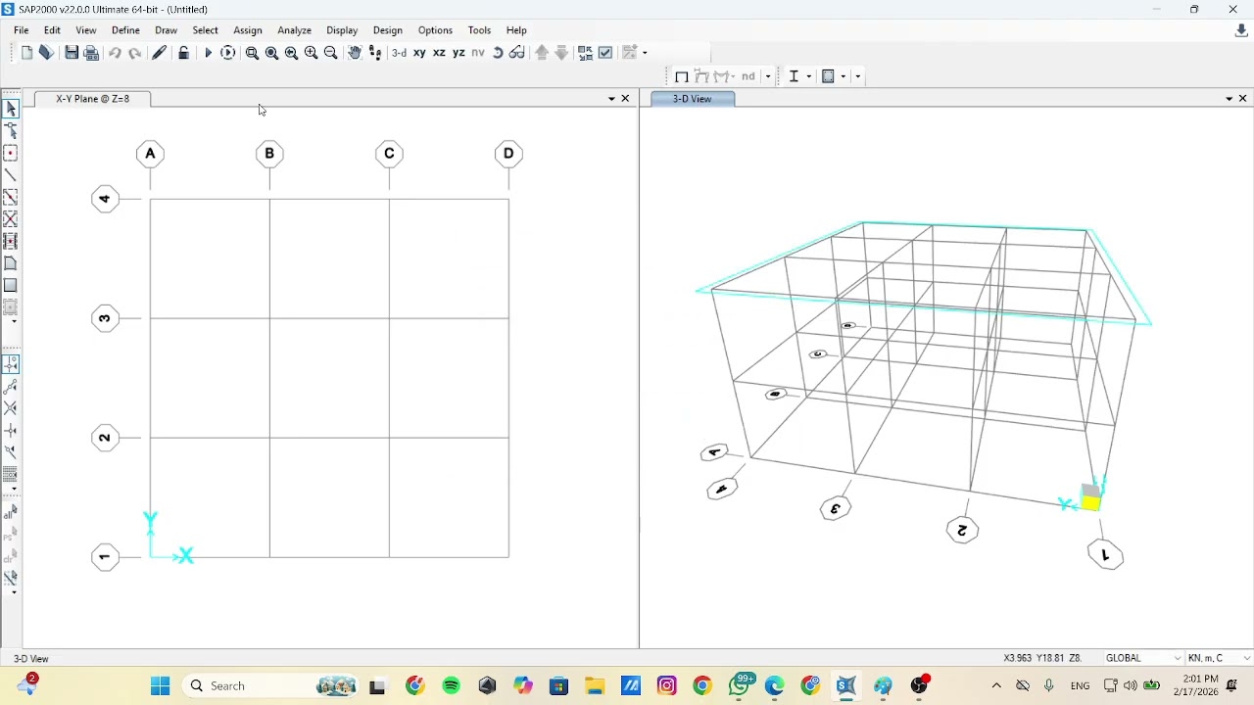Open the Assign menu
1254x705 pixels.
click(x=248, y=30)
